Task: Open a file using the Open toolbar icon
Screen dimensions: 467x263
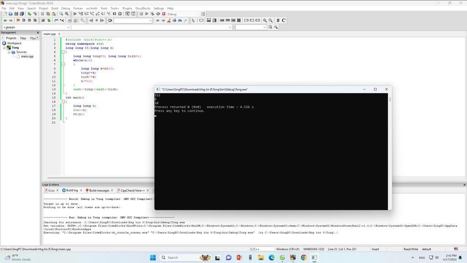Action: point(10,14)
